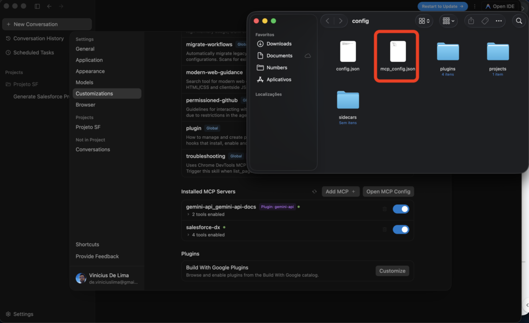This screenshot has width=529, height=323.
Task: Select the plugins folder icon
Action: (x=448, y=51)
